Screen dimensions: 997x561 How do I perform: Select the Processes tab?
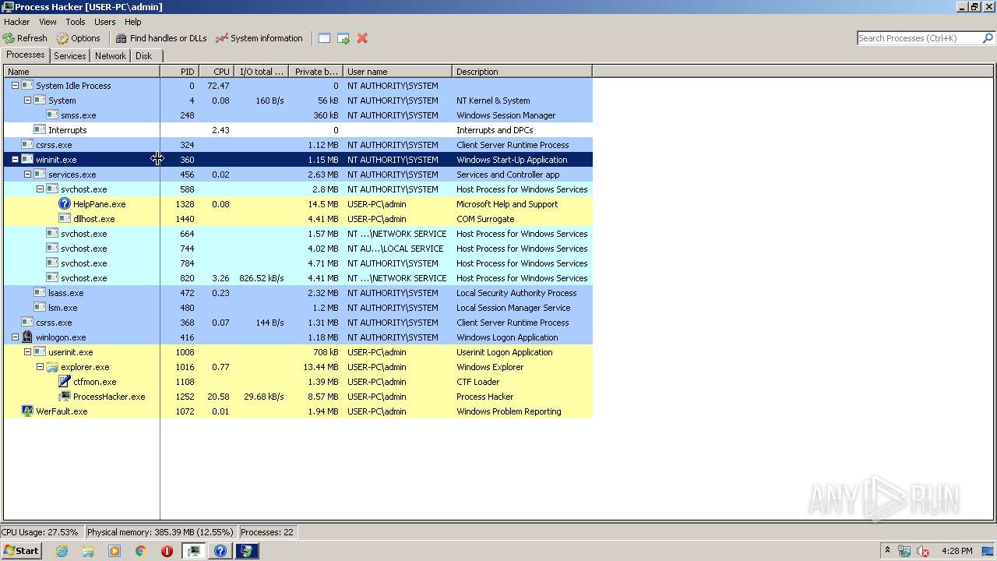26,55
